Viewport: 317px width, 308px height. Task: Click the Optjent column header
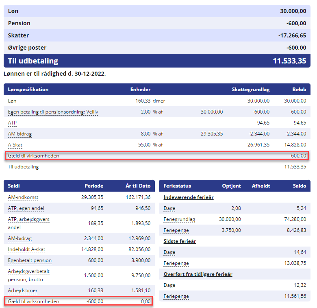click(x=232, y=186)
